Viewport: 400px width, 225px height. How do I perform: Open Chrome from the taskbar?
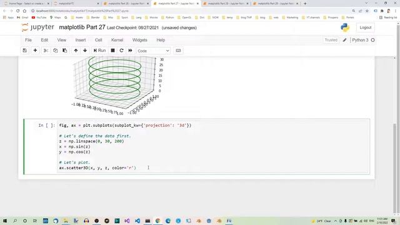coord(157,221)
